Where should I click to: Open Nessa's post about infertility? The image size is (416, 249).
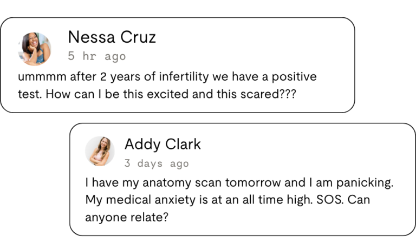(178, 65)
